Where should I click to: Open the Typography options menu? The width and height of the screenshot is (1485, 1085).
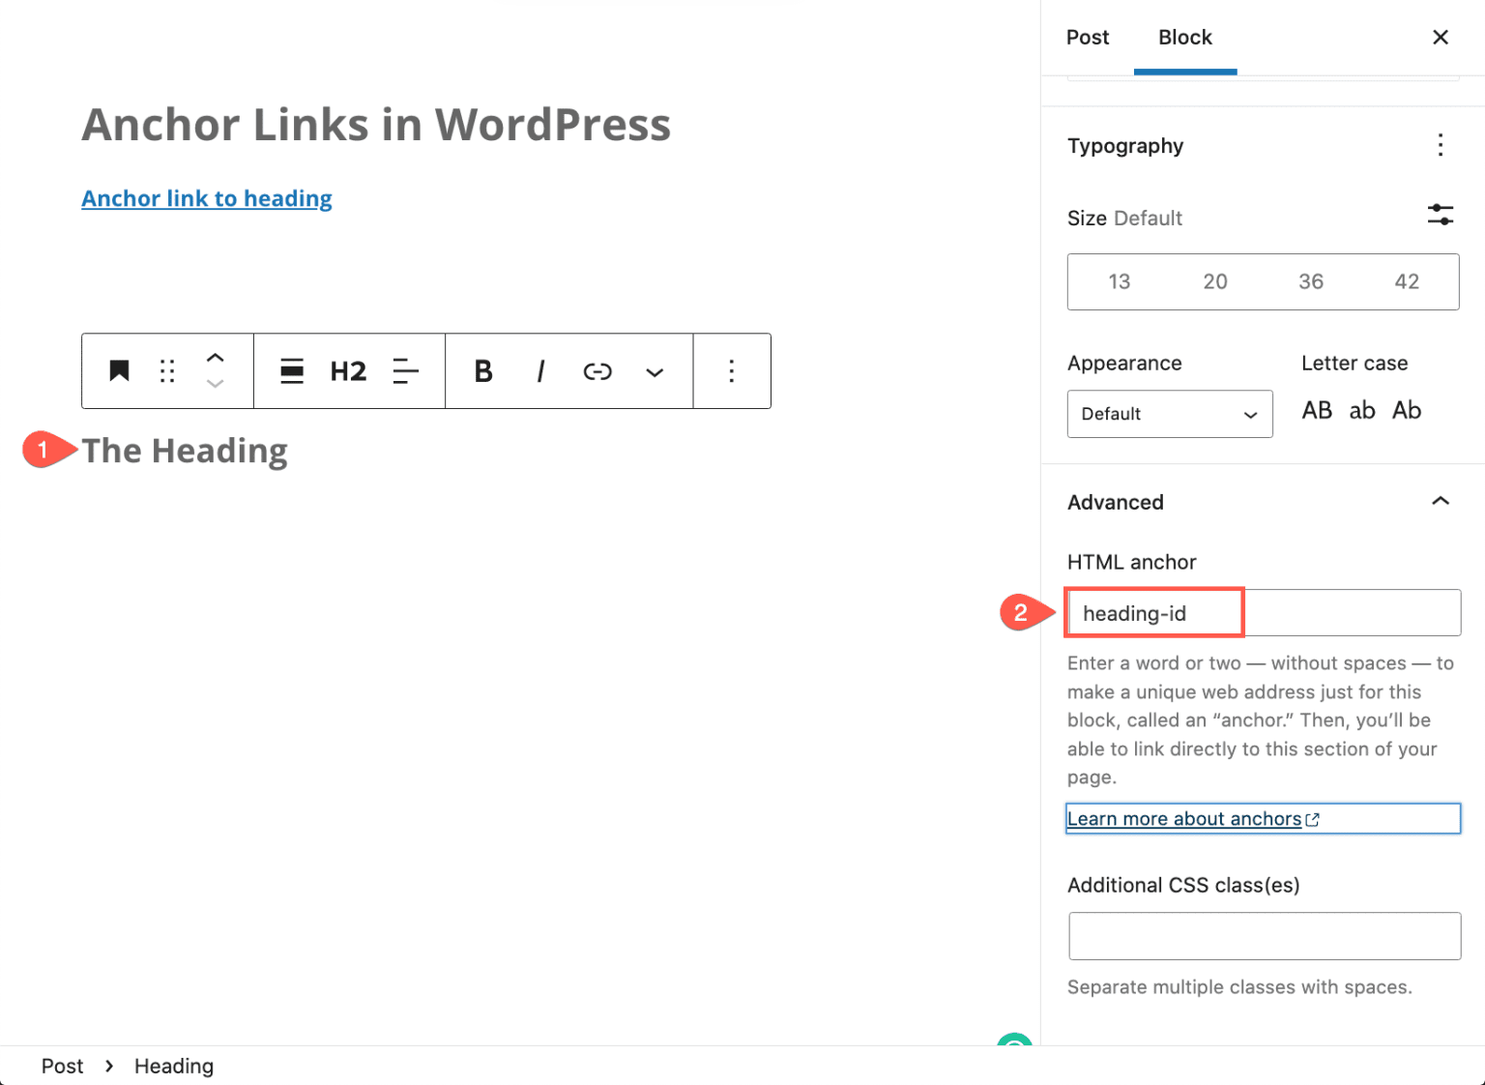point(1441,145)
